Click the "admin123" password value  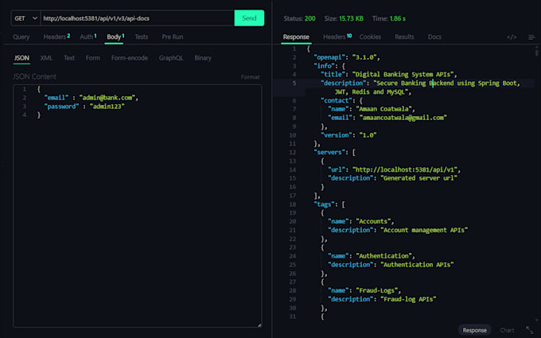tap(107, 107)
